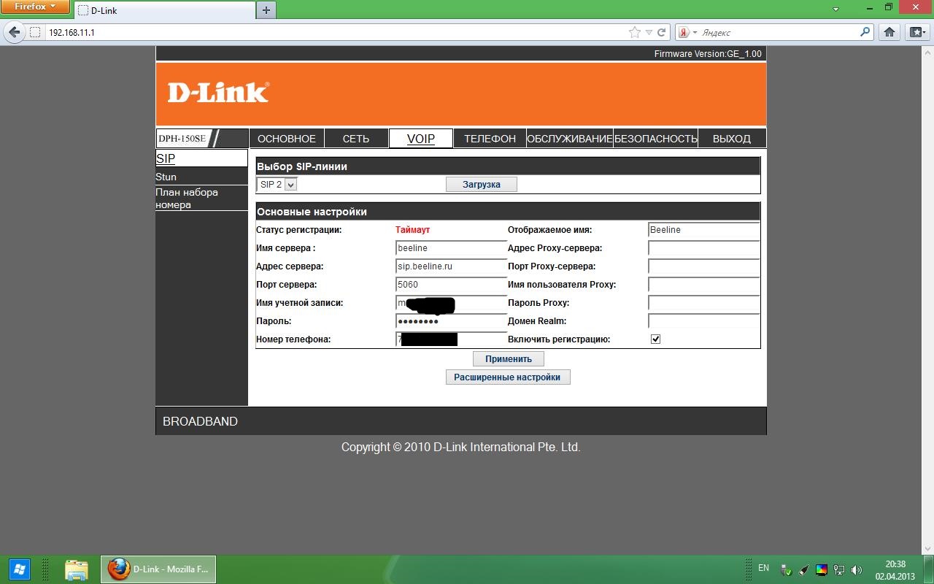
Task: Click the Применить button
Action: (509, 359)
